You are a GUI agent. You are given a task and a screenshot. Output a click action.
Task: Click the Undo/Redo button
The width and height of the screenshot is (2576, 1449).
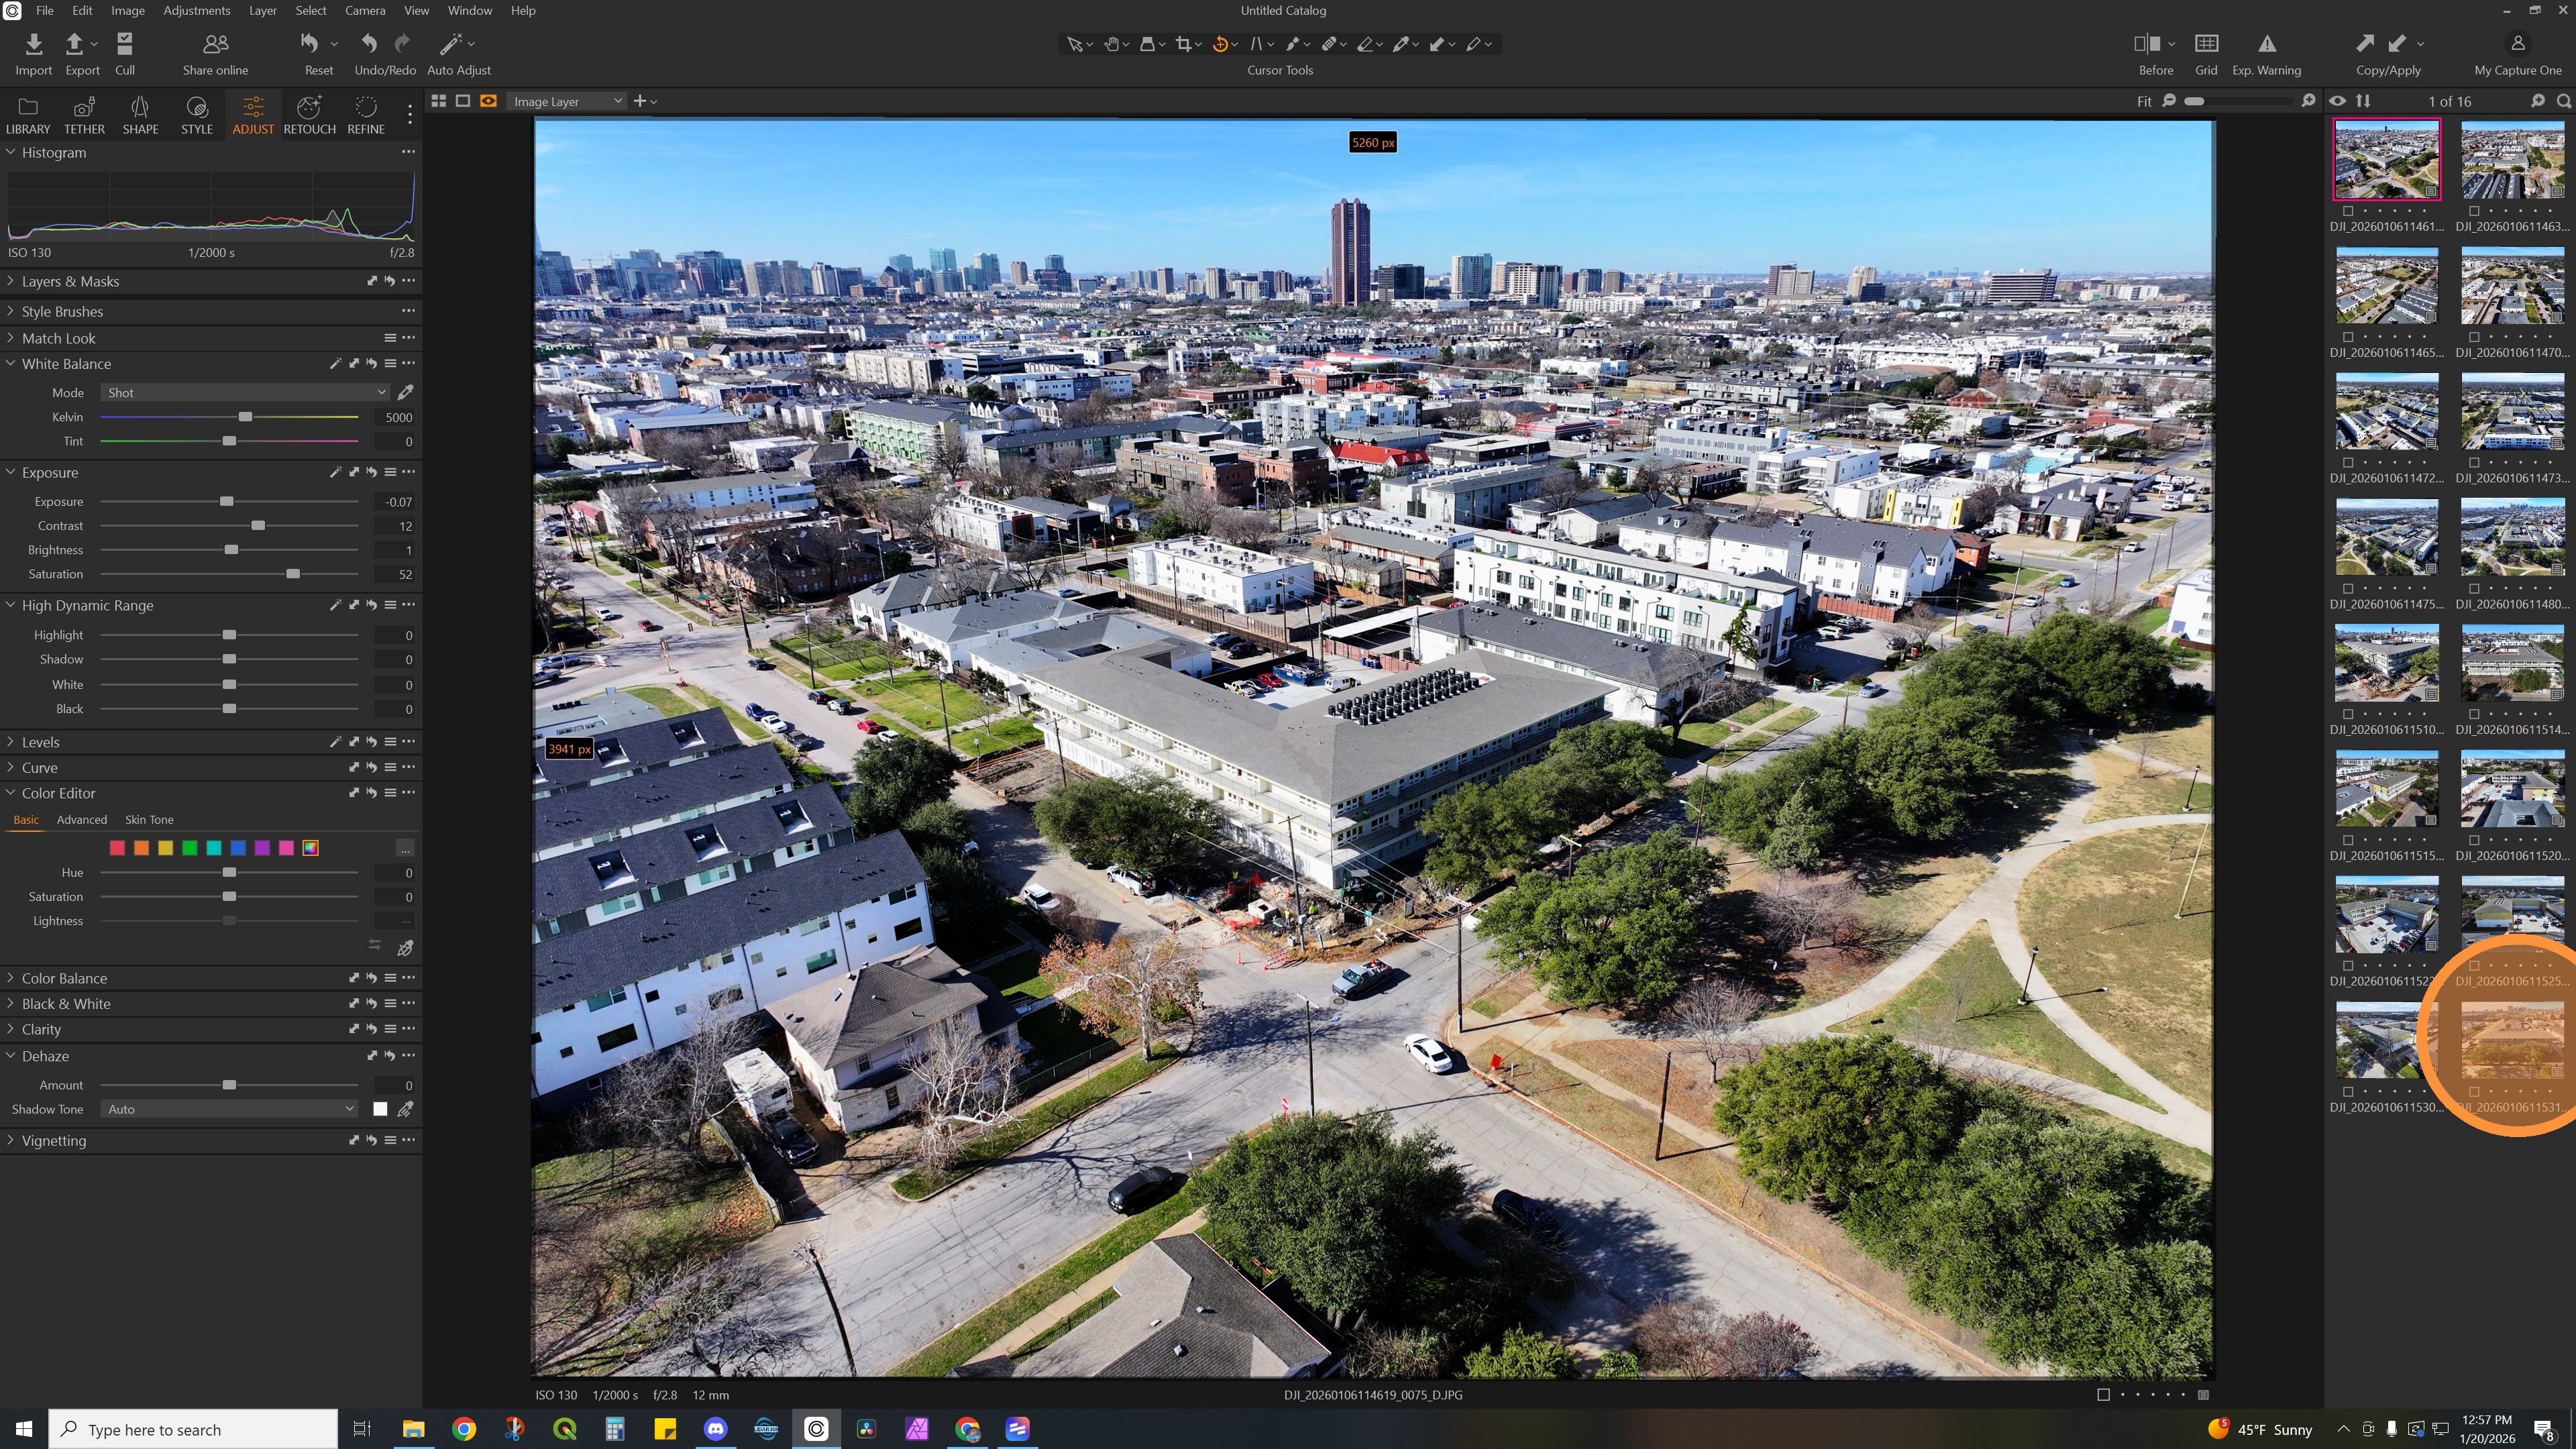click(x=385, y=54)
